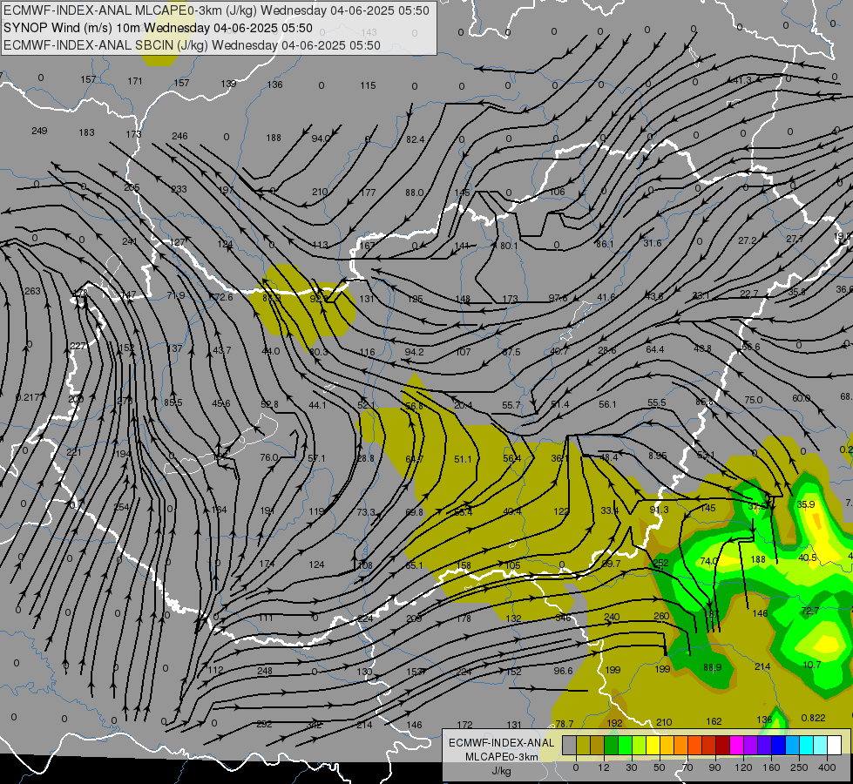
Task: Click the pure yellow legend swatch
Action: (653, 746)
